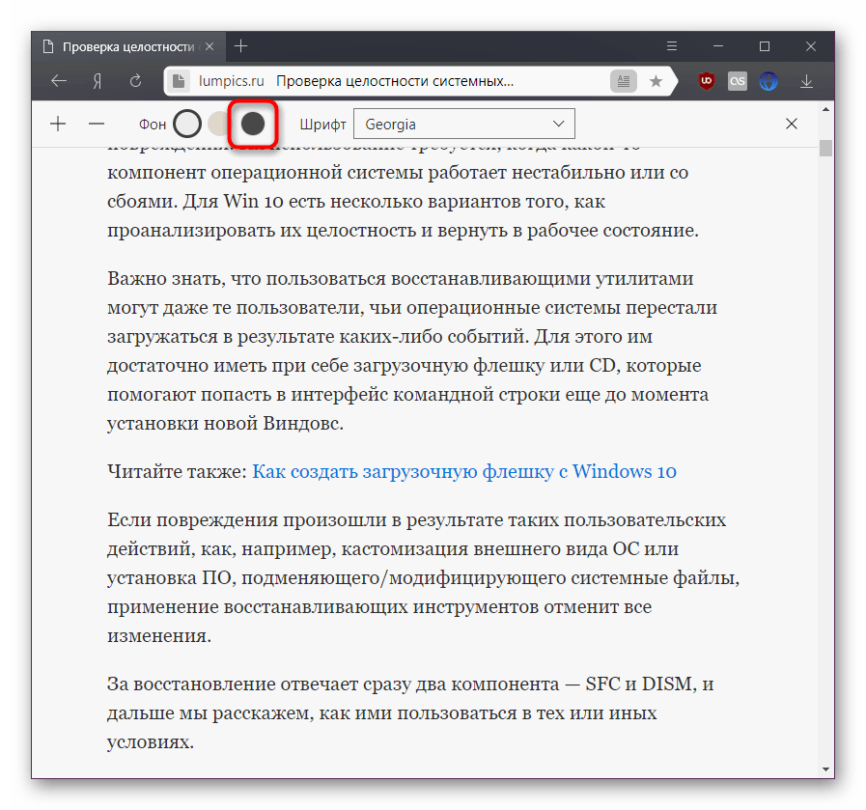Select the sepia background color circle
This screenshot has height=810, width=866.
pyautogui.click(x=220, y=124)
